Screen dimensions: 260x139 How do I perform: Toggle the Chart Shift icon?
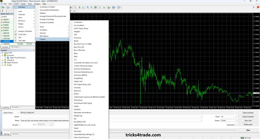(104, 7)
